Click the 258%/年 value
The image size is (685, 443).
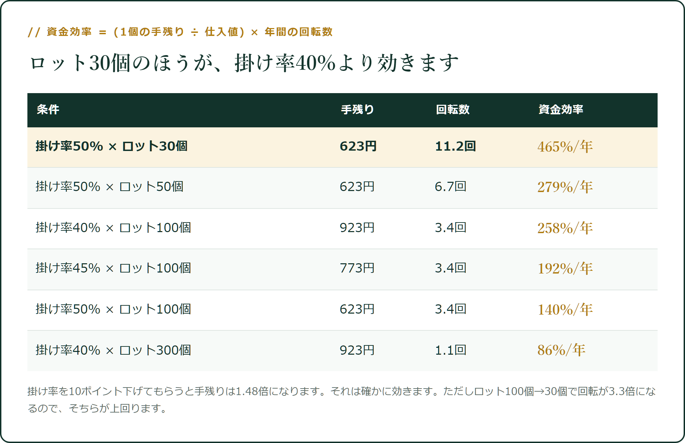[x=565, y=228]
